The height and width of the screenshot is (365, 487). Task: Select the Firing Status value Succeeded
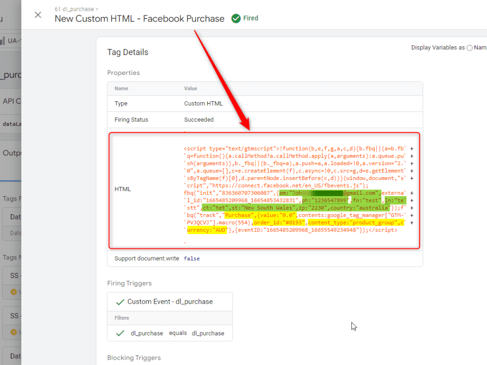coord(199,120)
